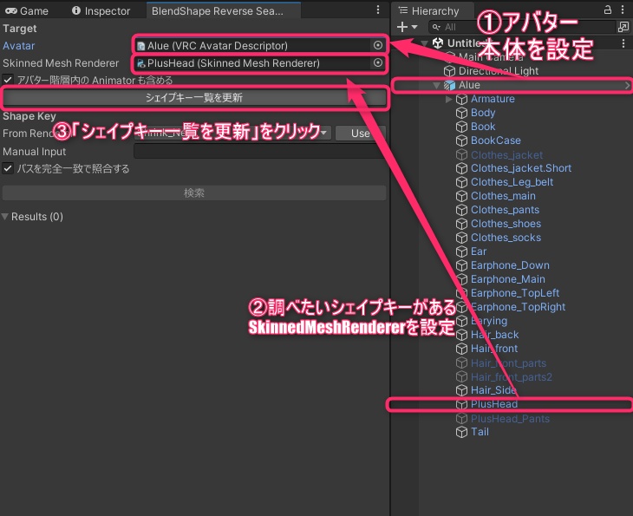The height and width of the screenshot is (516, 633).
Task: Select the Body object icon
Action: click(461, 113)
